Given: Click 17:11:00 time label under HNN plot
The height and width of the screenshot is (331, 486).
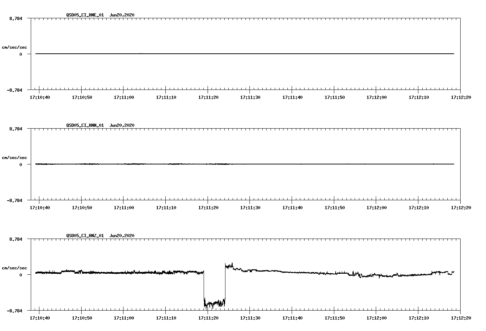Looking at the screenshot, I should click(124, 207).
